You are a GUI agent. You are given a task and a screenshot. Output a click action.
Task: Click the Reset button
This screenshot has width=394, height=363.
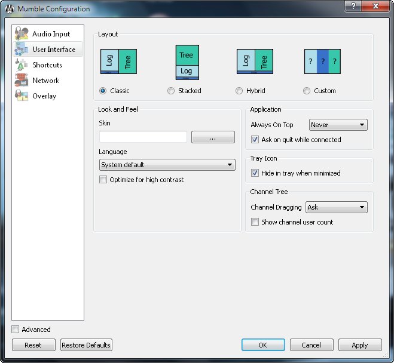[33, 345]
